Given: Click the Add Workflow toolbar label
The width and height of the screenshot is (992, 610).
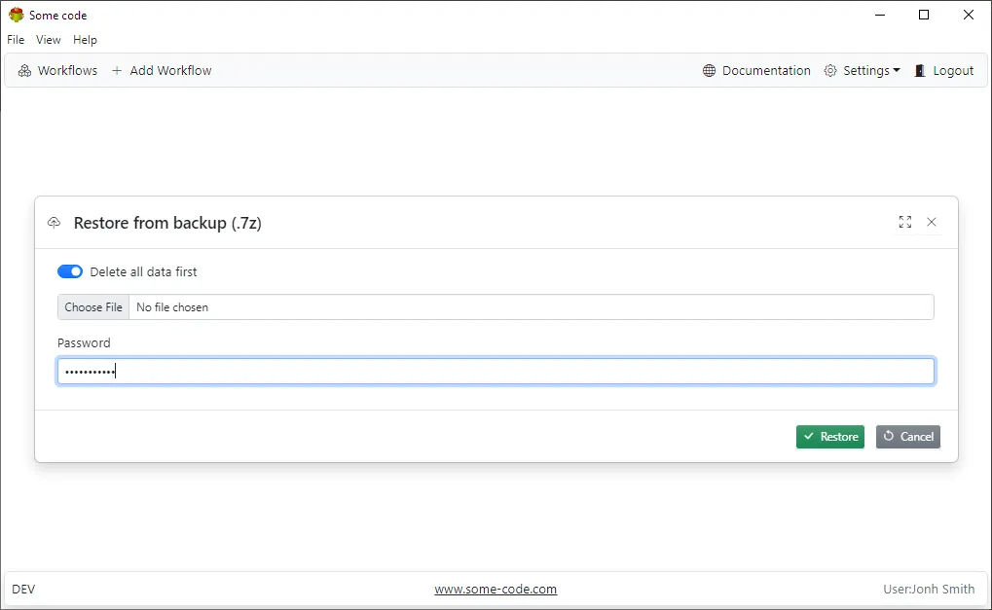Looking at the screenshot, I should click(x=170, y=71).
